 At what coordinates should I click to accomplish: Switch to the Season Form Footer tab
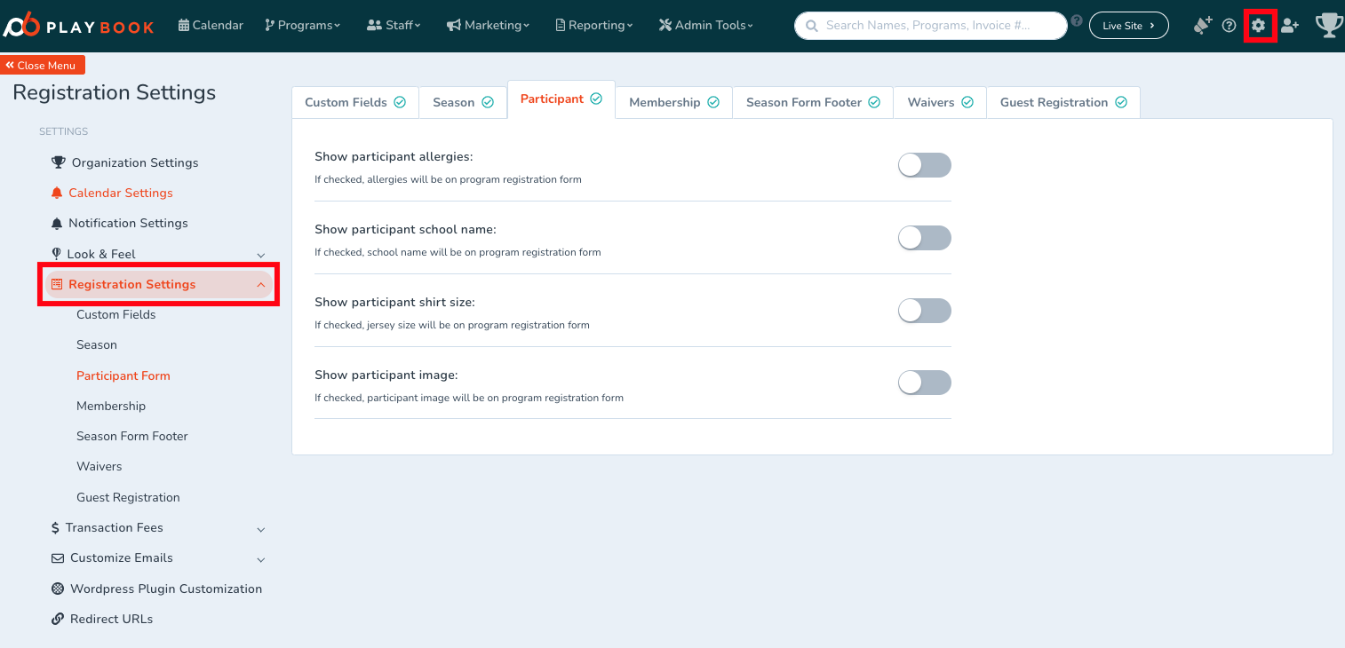[813, 102]
